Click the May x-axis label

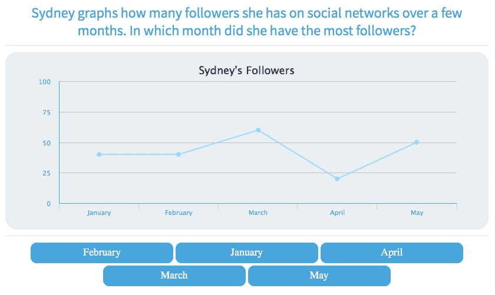tap(417, 213)
